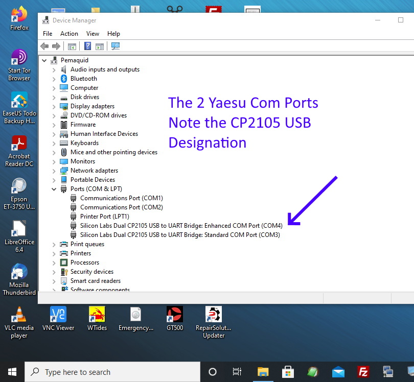This screenshot has height=382, width=414.
Task: Open VNC Viewer desktop shortcut
Action: click(58, 319)
